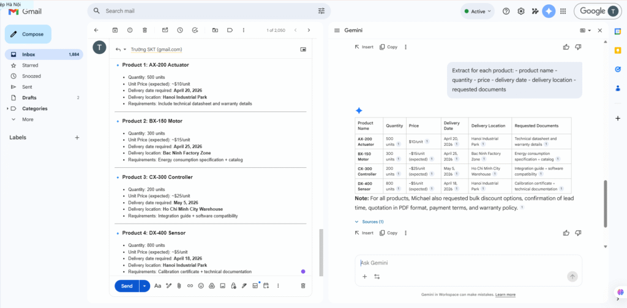Focus the Ask Gemini input field
Screen dimensions: 627x308
coord(459,263)
